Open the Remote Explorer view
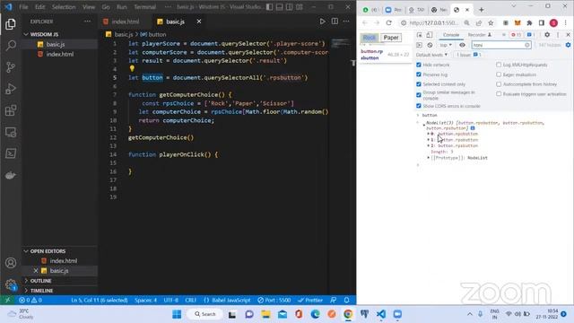Screen dimensions: 574x323 [x=11, y=132]
